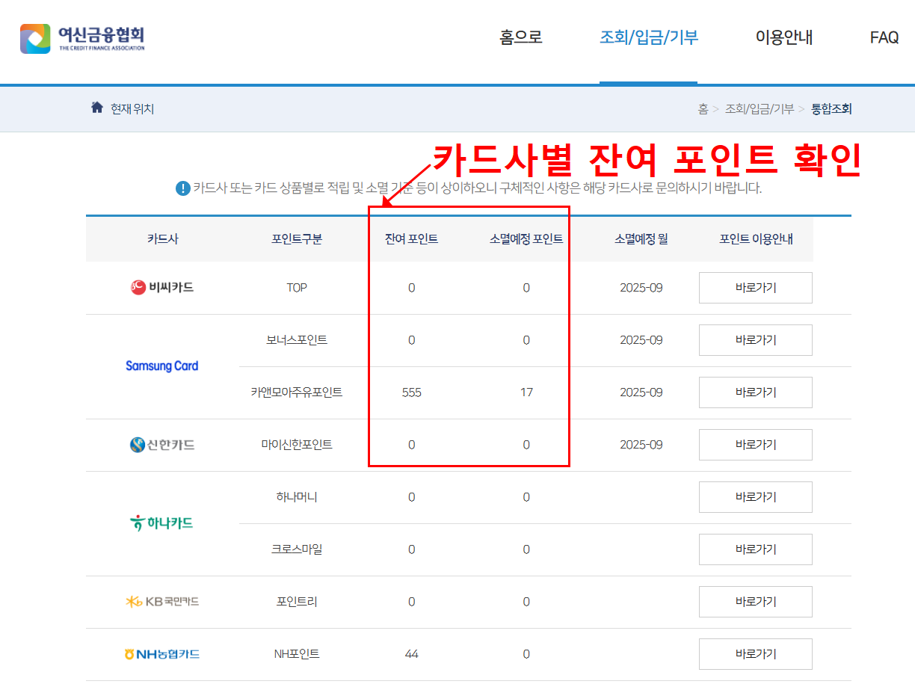The height and width of the screenshot is (687, 915).
Task: Click 홈 in the breadcrumb
Action: (x=703, y=109)
